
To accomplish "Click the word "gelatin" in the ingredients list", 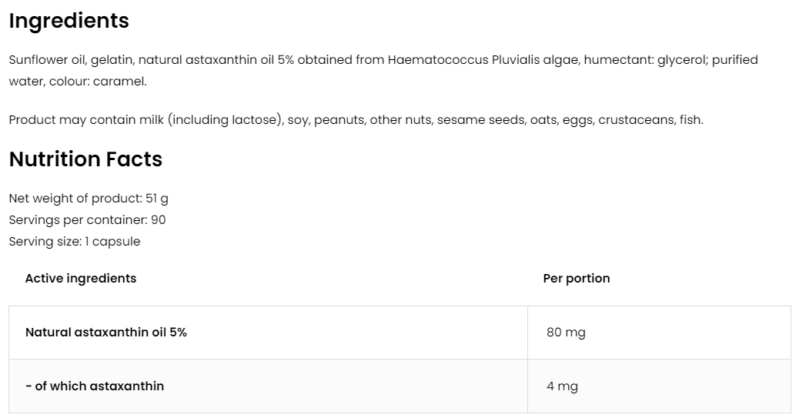I will coord(113,60).
